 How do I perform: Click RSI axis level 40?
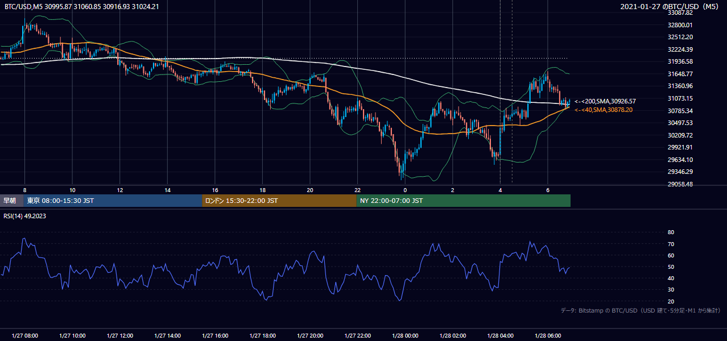pyautogui.click(x=671, y=278)
